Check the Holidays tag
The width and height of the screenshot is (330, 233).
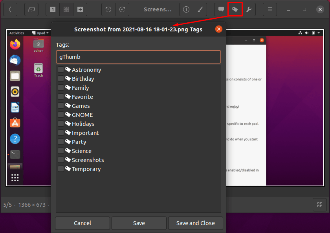(x=61, y=124)
